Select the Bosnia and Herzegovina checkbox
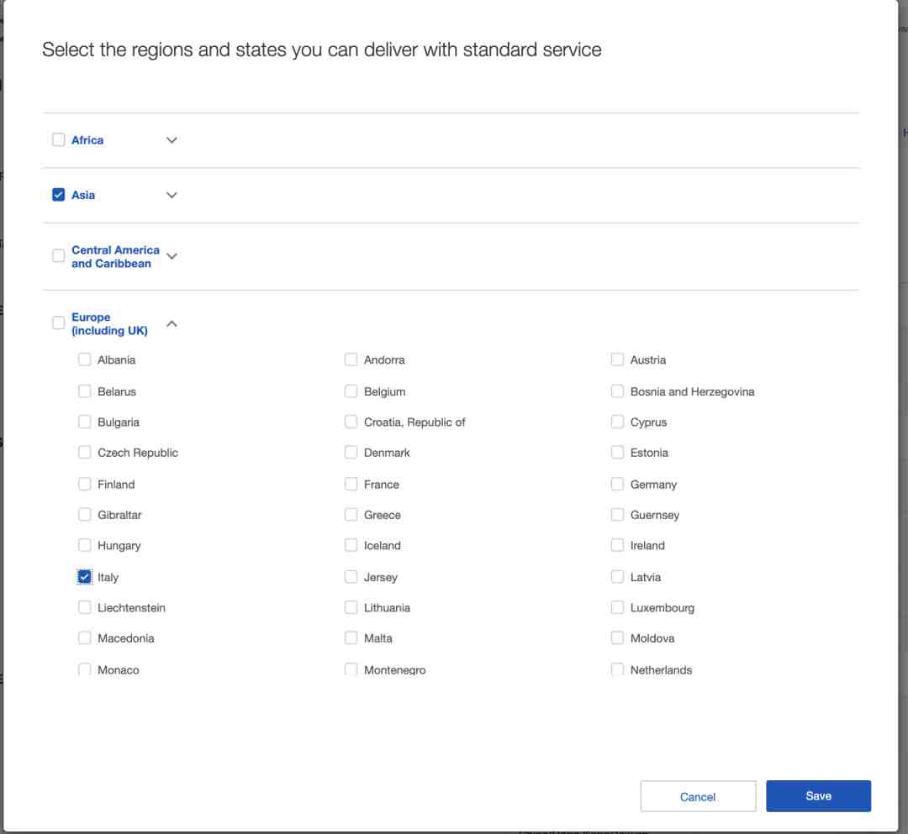Viewport: 908px width, 834px height. pyautogui.click(x=617, y=391)
